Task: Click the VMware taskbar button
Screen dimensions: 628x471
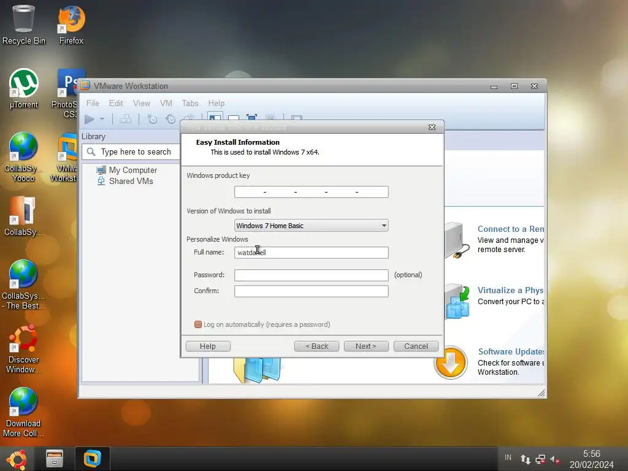Action: click(x=92, y=459)
